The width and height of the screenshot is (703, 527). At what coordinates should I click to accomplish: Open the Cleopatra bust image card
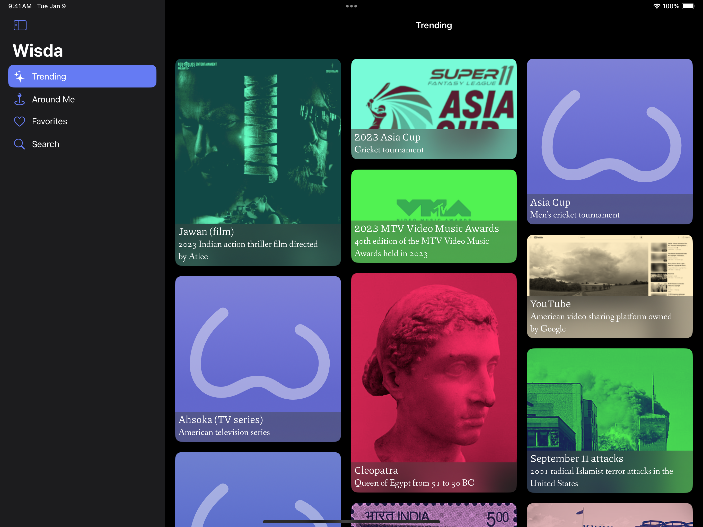(x=434, y=368)
